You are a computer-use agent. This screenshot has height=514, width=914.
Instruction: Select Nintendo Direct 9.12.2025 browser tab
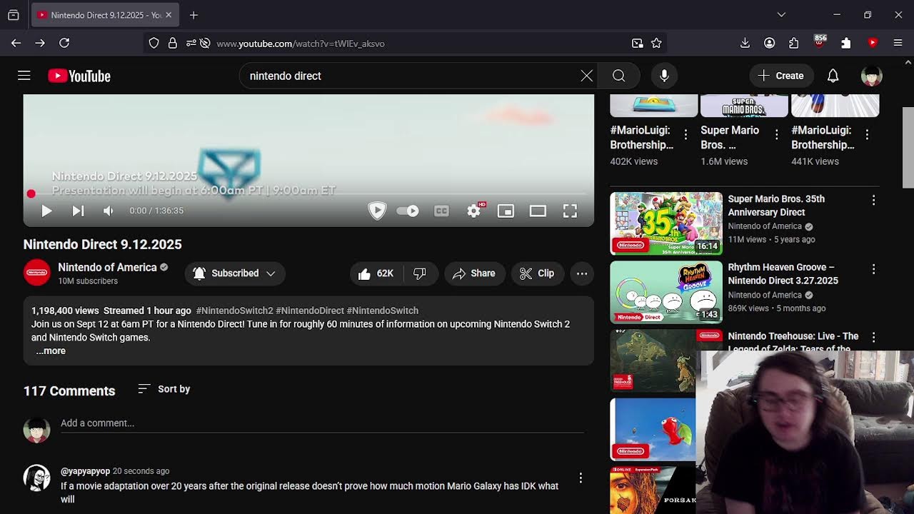tap(106, 15)
